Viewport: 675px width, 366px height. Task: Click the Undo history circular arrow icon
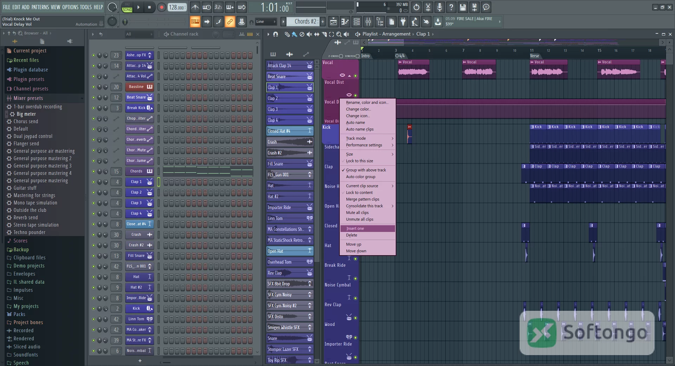click(416, 7)
